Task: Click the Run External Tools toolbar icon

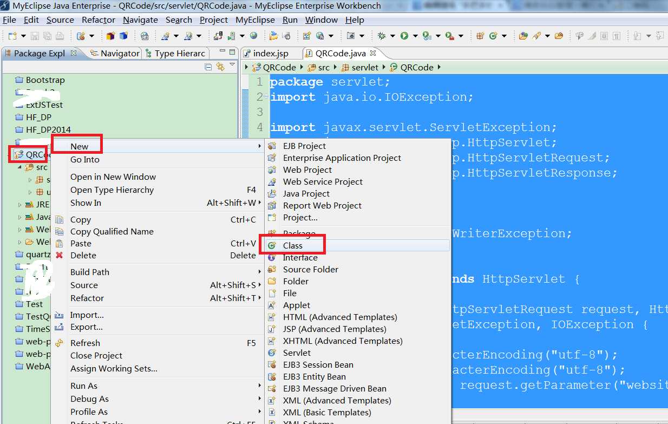Action: pyautogui.click(x=449, y=36)
